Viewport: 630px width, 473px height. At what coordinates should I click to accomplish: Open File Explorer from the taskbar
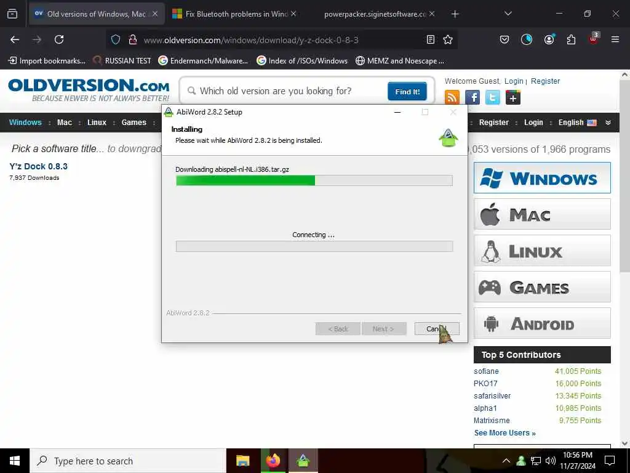[242, 461]
